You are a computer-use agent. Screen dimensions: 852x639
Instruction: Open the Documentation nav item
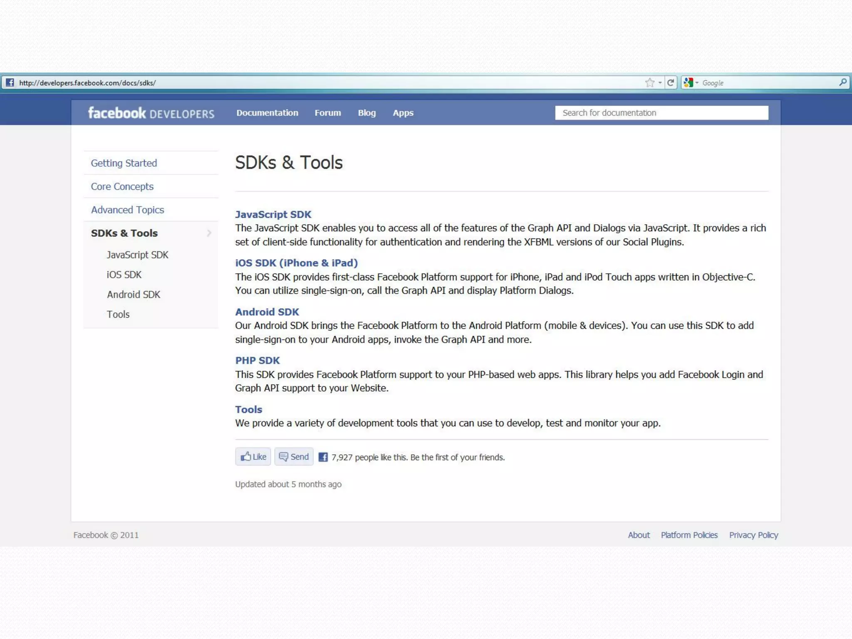[267, 113]
